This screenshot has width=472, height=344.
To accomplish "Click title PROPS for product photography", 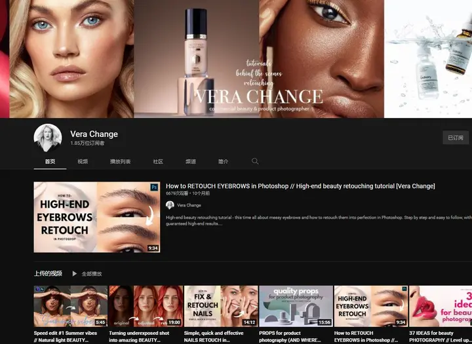I will coord(290,337).
